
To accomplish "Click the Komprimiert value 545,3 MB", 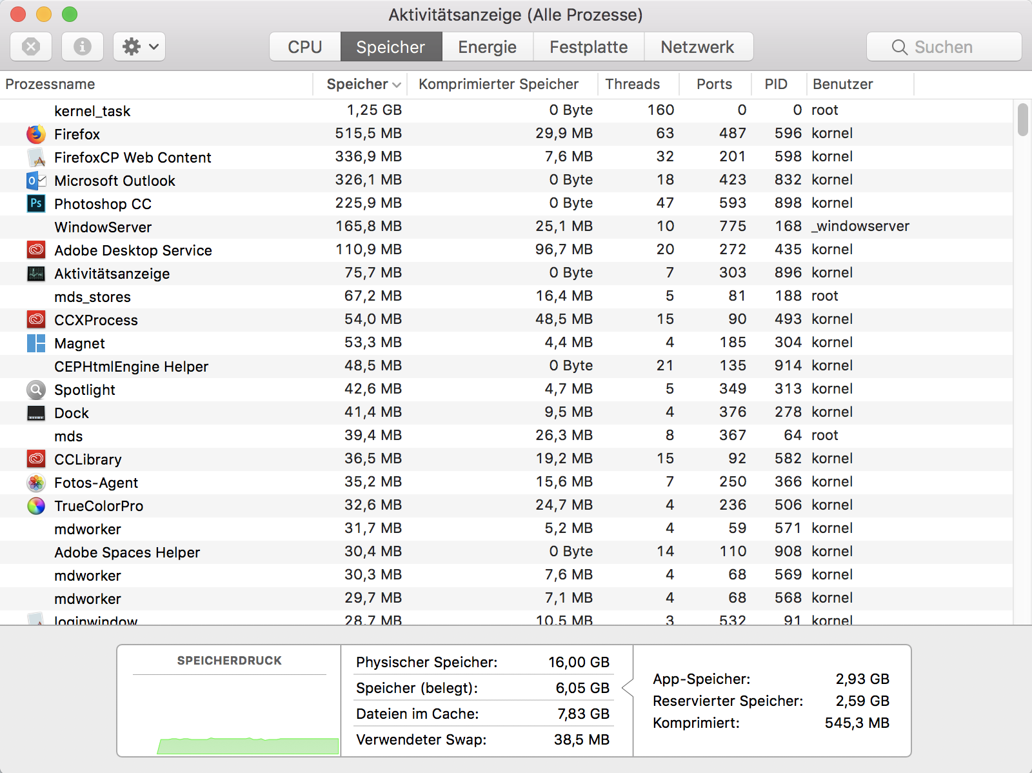I will click(x=857, y=723).
